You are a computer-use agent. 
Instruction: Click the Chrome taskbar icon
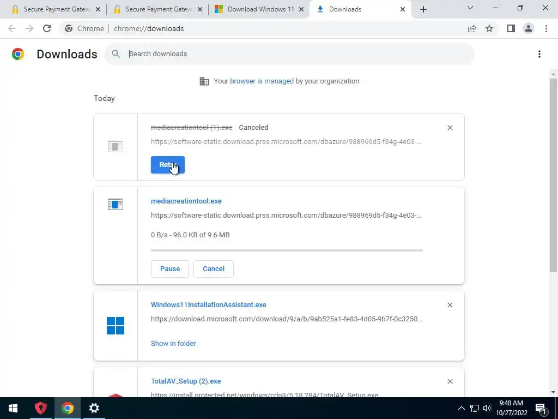pos(67,408)
